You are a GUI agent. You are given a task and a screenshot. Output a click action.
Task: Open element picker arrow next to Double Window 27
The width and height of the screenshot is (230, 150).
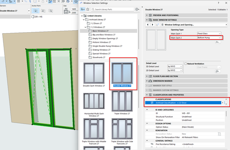(29, 11)
